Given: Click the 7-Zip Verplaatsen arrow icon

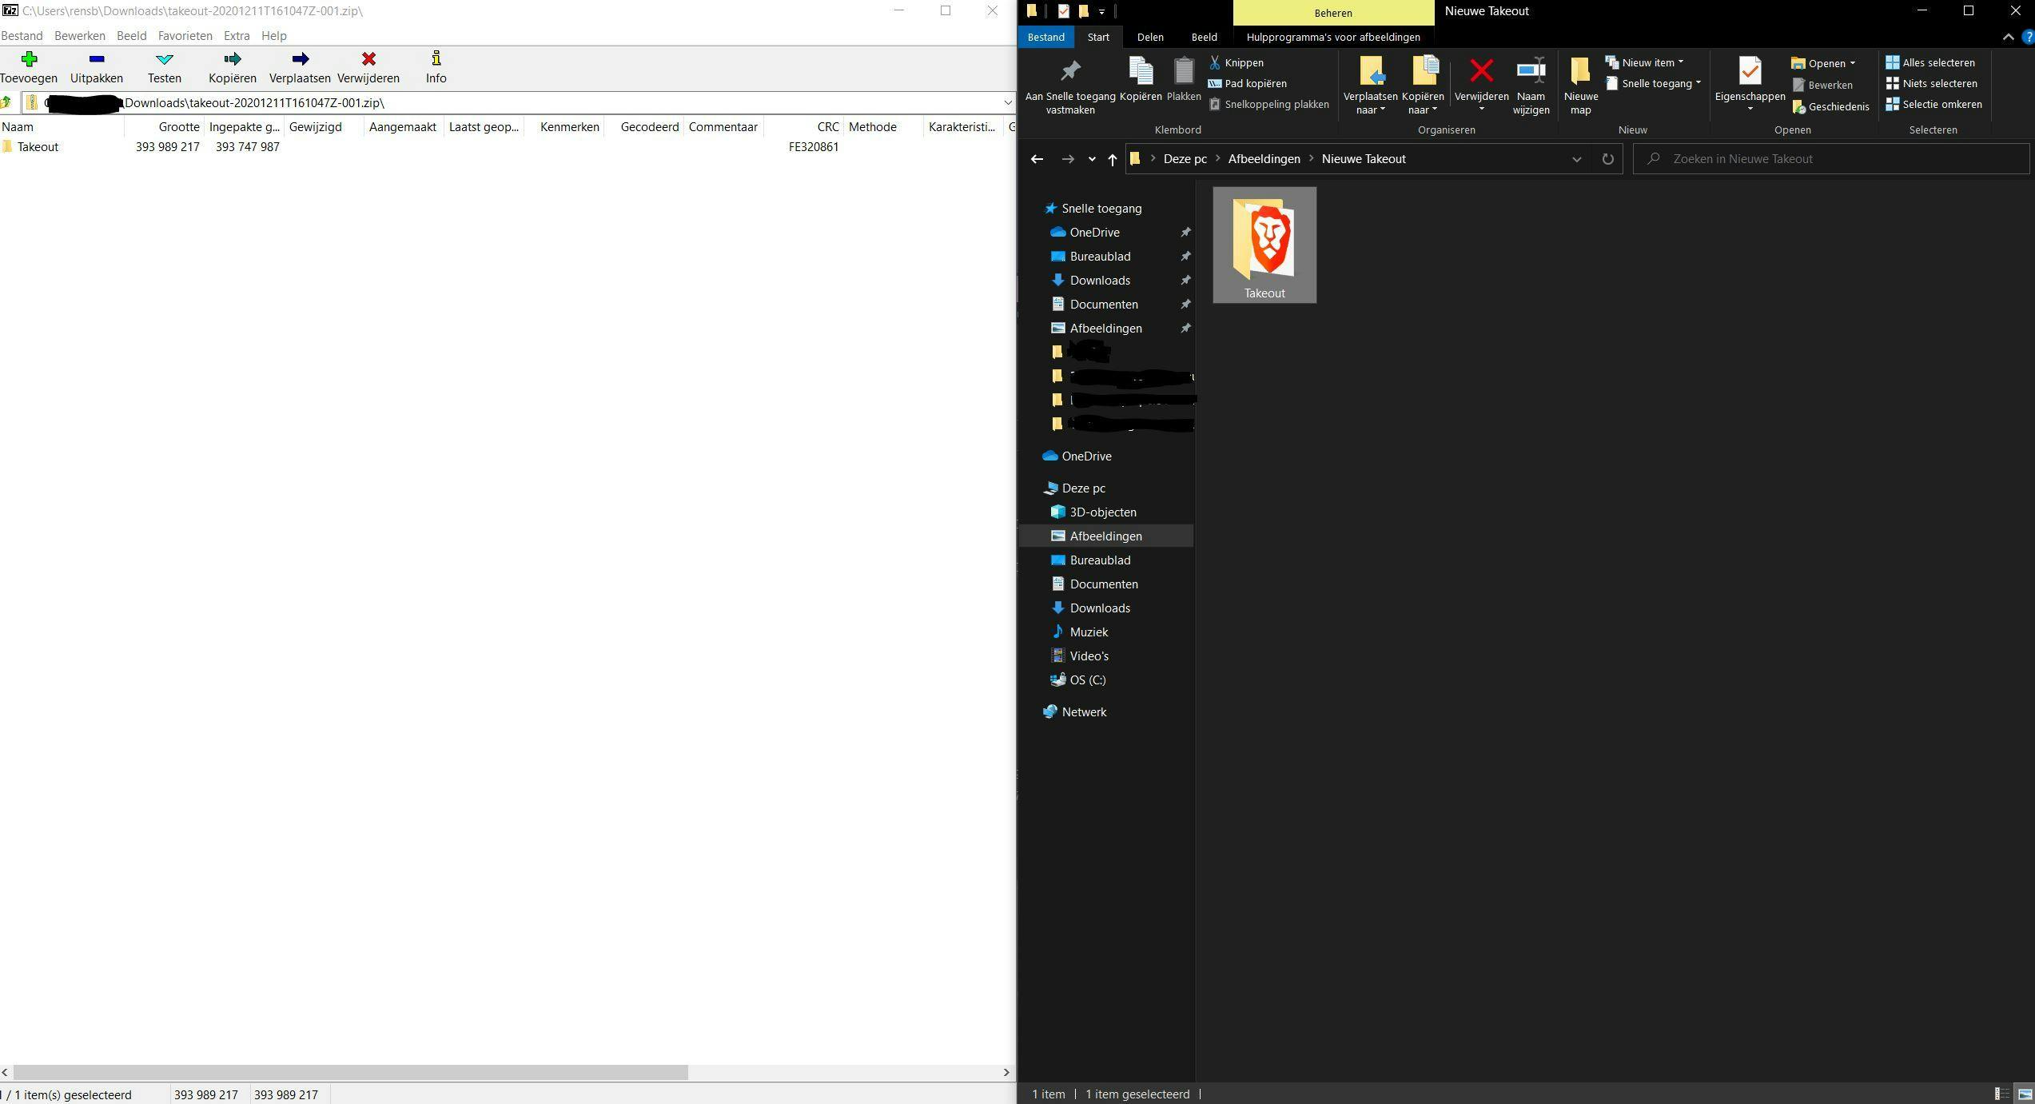Looking at the screenshot, I should (x=300, y=59).
